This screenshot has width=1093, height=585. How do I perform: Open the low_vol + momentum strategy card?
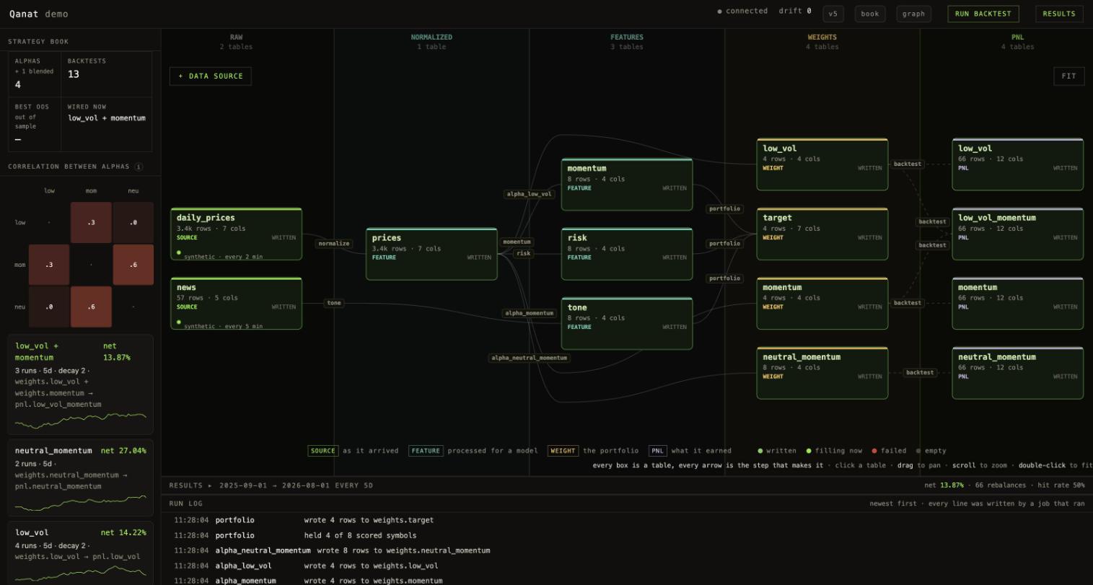pyautogui.click(x=81, y=383)
